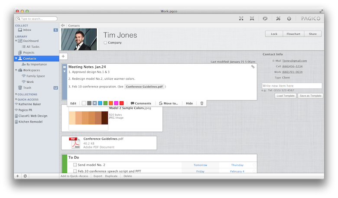Click Duplicate in the bottom bar
This screenshot has width=338, height=198.
coord(111,176)
